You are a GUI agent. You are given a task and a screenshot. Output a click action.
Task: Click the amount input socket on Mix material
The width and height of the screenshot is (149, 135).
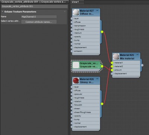tap(112, 70)
